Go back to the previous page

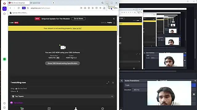coord(10,8)
